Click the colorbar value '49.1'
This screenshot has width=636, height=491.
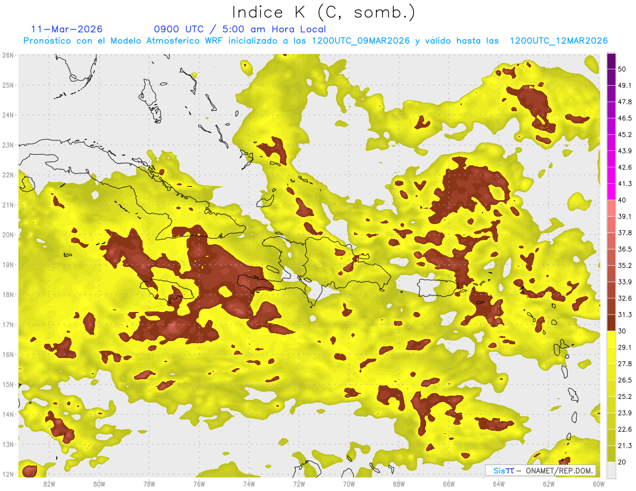coord(624,85)
